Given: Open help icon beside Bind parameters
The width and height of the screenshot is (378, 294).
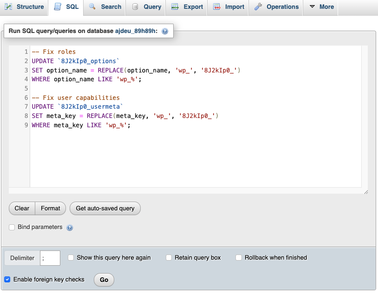Looking at the screenshot, I should tap(70, 228).
